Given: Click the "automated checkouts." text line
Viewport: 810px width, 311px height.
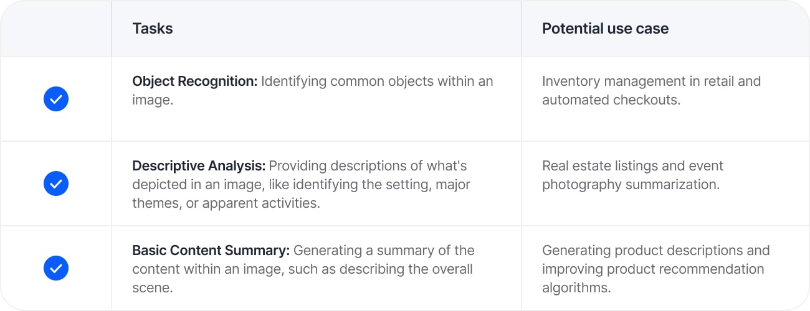Looking at the screenshot, I should 611,100.
